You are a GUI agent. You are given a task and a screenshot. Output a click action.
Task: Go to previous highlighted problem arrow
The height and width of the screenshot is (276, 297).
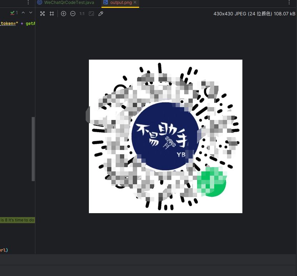click(x=23, y=12)
